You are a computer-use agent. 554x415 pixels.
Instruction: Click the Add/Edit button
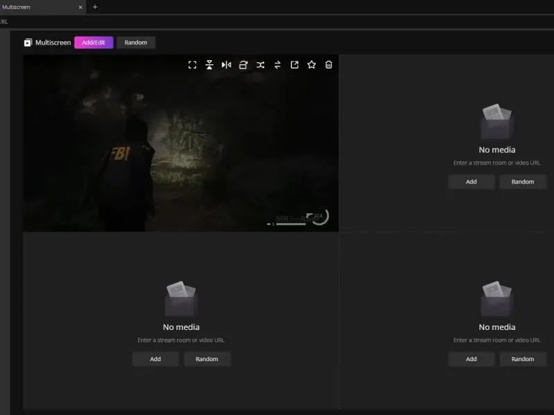click(93, 42)
